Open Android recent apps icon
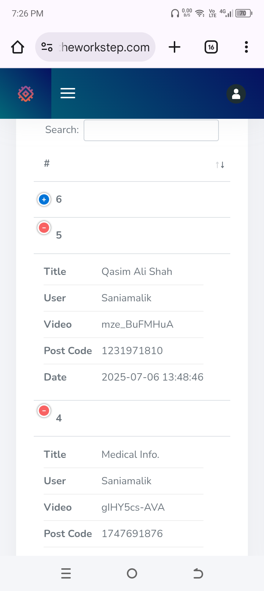 66,573
